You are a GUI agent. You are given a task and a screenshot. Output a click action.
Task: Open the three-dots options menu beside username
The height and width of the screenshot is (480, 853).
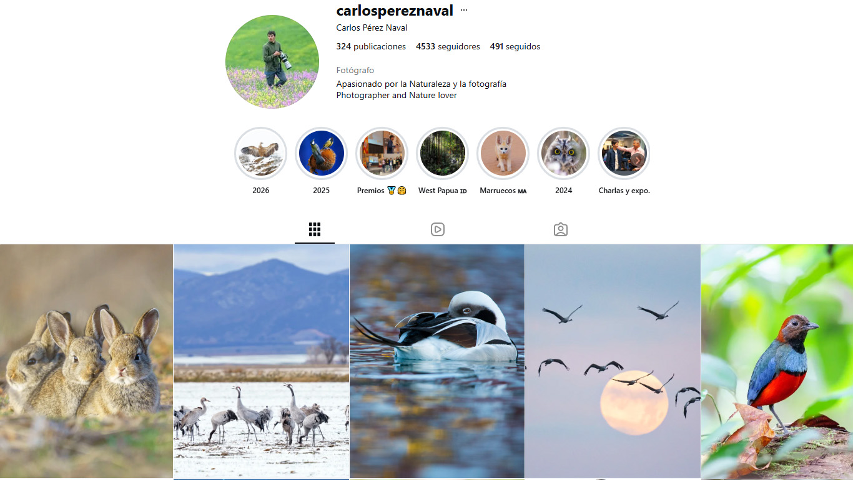pos(464,10)
